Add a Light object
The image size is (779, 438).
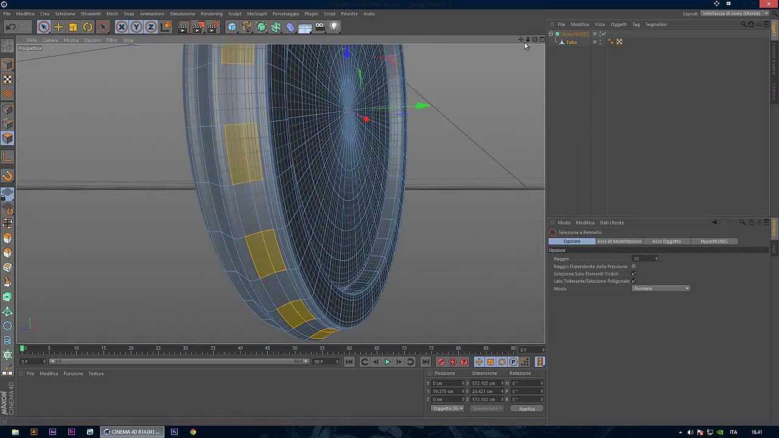[x=334, y=27]
